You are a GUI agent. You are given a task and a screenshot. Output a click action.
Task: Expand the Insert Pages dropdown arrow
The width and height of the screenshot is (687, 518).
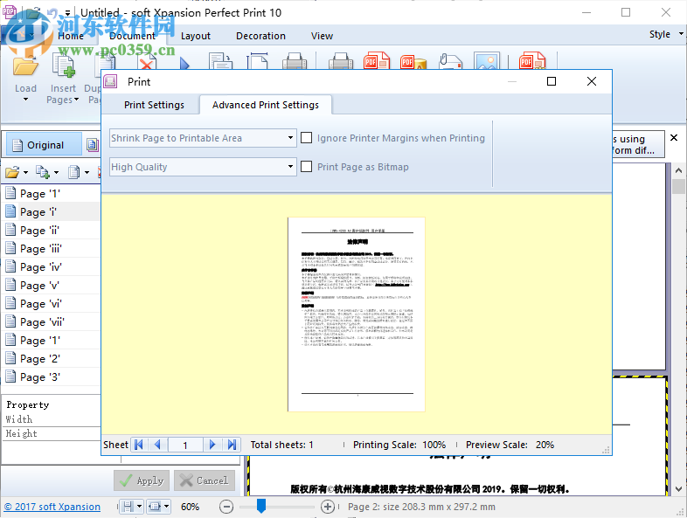pos(77,100)
